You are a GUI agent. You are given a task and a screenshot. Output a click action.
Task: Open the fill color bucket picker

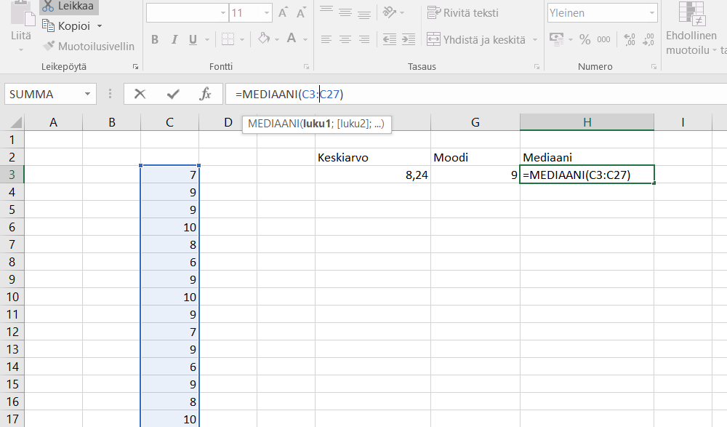264,39
